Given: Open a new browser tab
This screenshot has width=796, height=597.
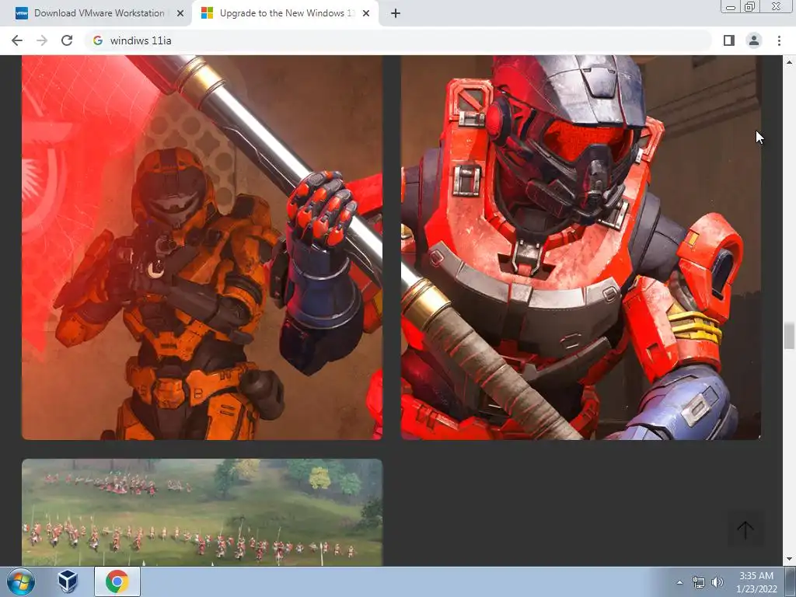Looking at the screenshot, I should pyautogui.click(x=396, y=14).
